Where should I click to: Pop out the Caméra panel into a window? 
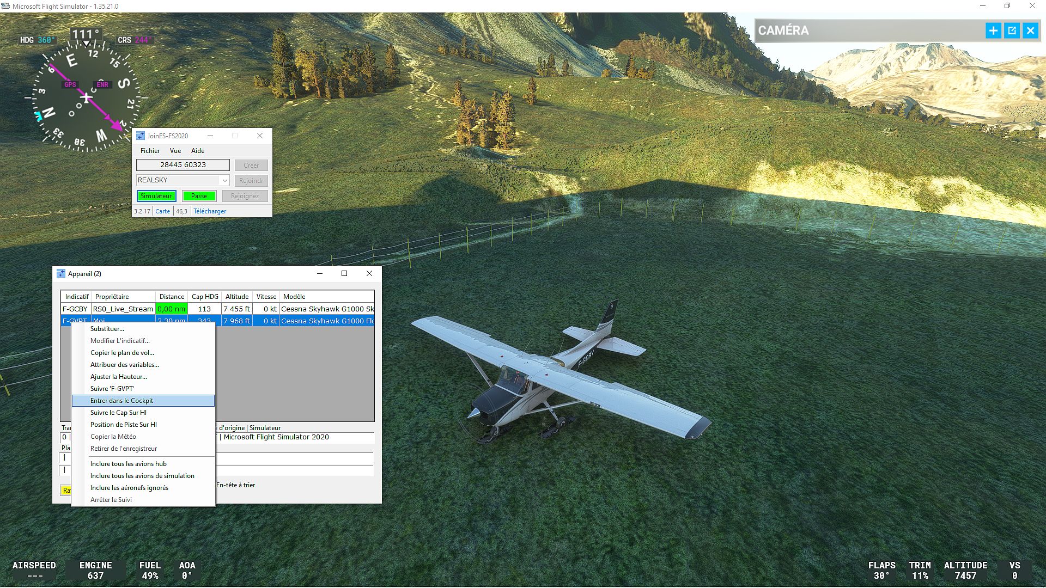(x=1012, y=30)
